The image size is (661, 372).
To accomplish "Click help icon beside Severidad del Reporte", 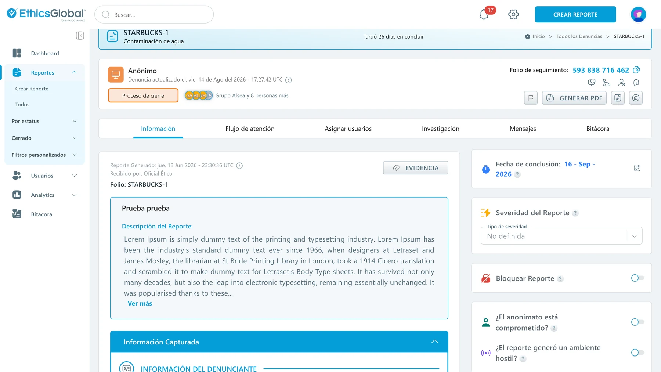I will click(575, 213).
